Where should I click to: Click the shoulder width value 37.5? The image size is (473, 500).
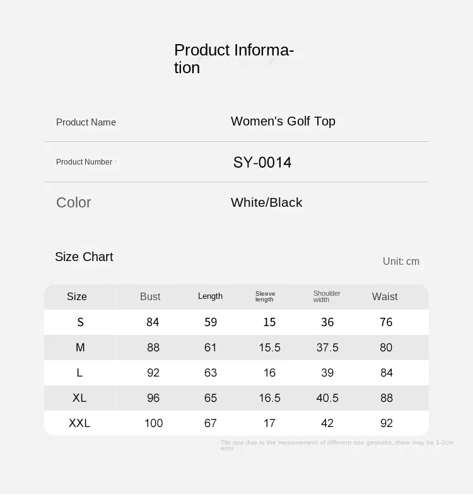pos(327,347)
